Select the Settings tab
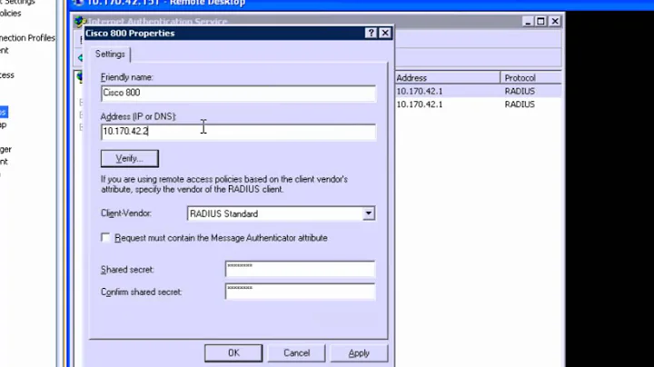The height and width of the screenshot is (367, 654). tap(110, 55)
